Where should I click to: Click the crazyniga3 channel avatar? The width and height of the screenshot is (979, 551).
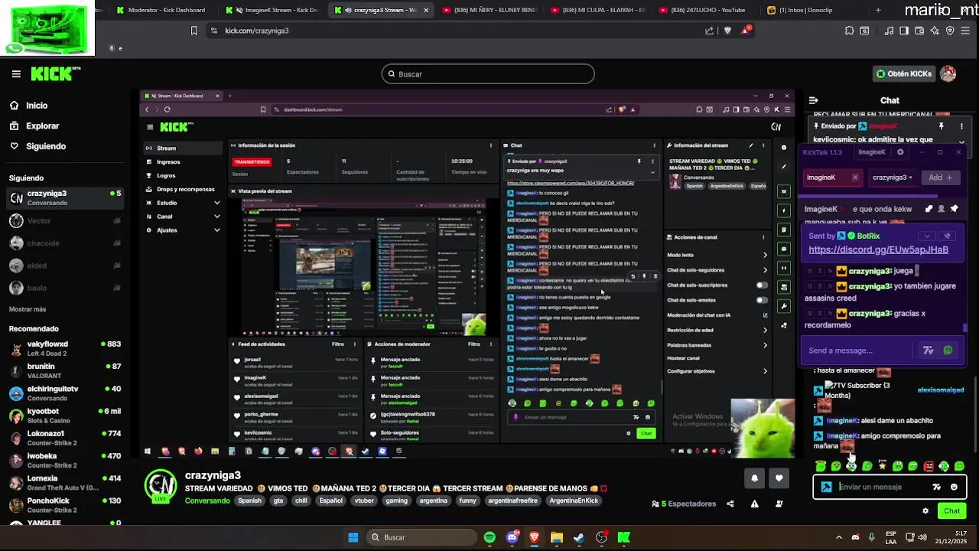(161, 485)
